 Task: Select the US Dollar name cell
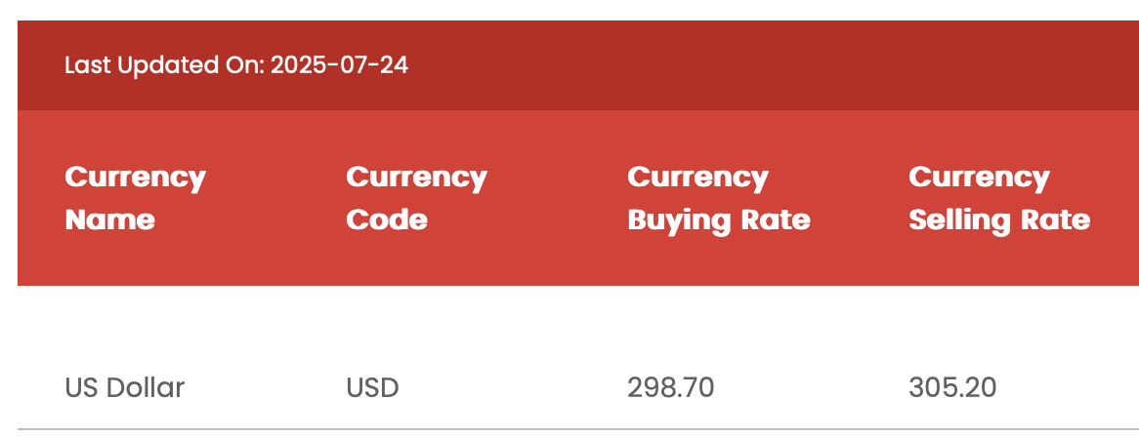point(125,387)
